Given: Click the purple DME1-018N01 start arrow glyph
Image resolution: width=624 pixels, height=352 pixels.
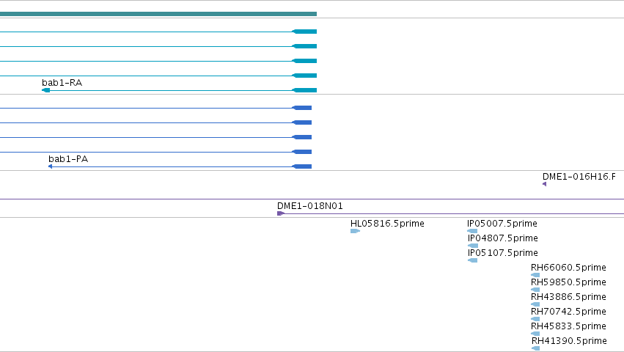Looking at the screenshot, I should click(281, 213).
